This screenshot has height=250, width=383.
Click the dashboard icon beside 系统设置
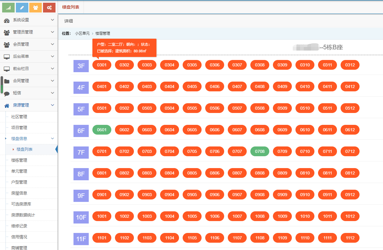pyautogui.click(x=6, y=20)
